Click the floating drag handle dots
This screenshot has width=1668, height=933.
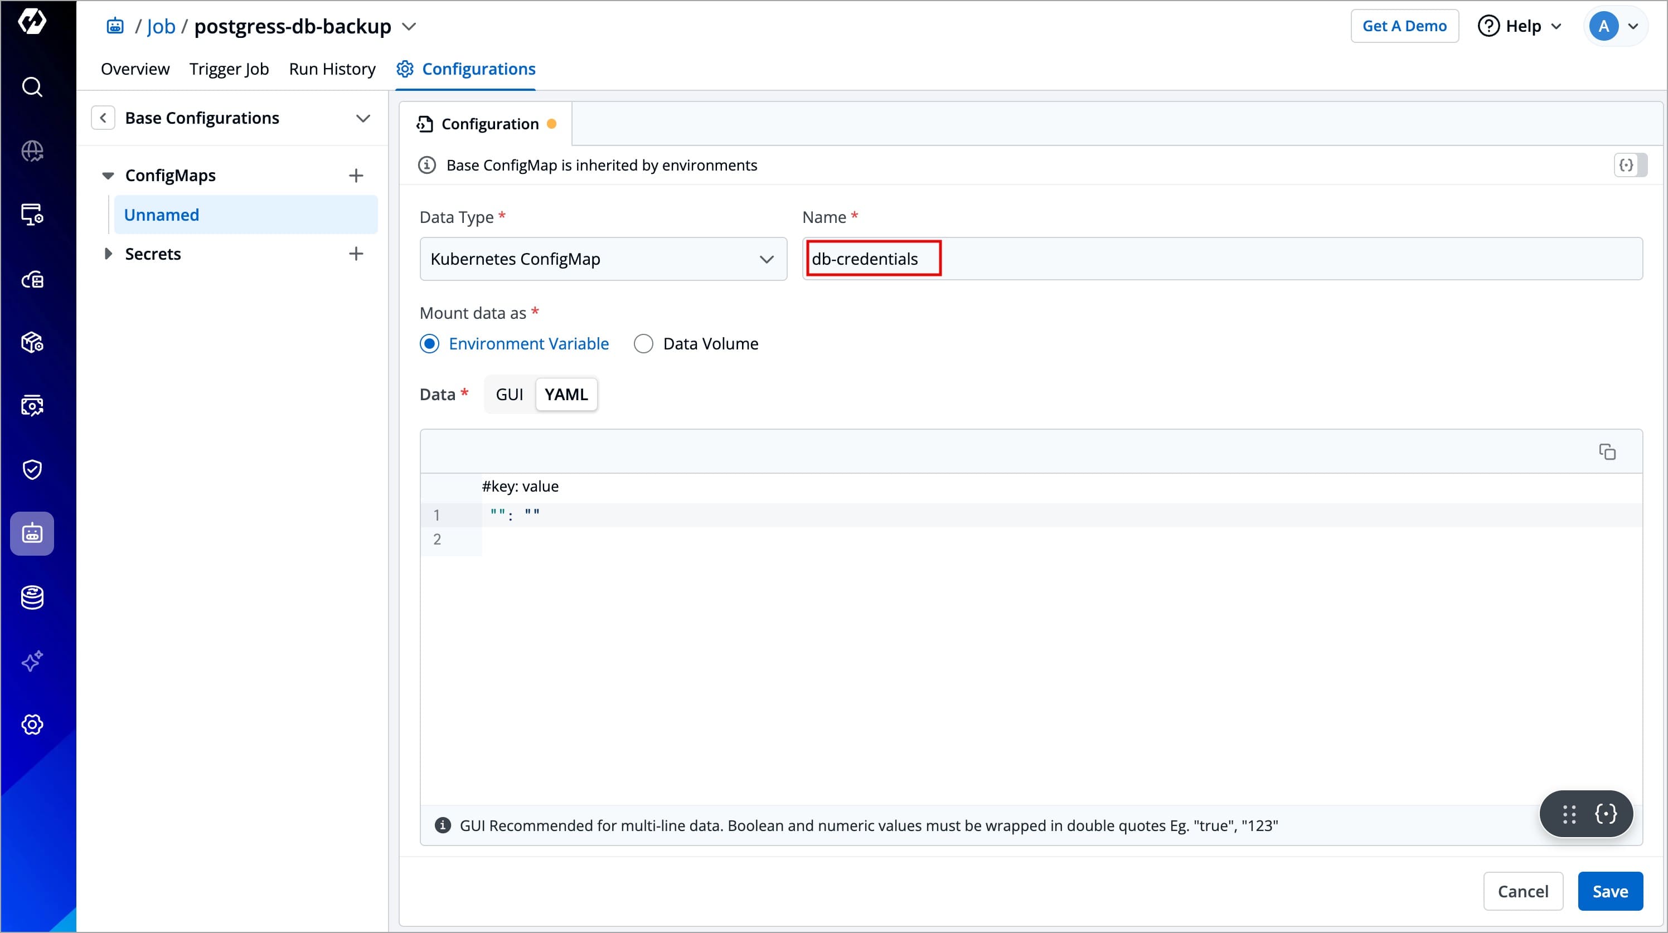point(1568,814)
